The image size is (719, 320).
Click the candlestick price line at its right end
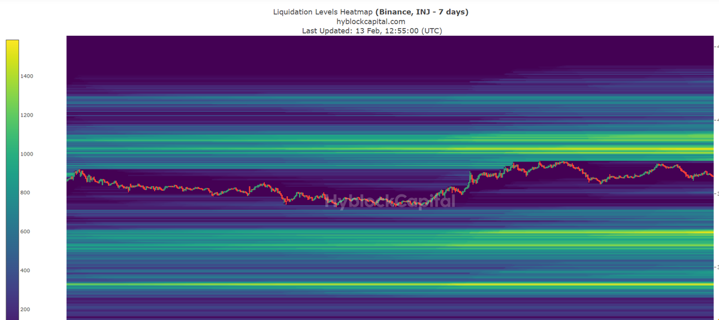[x=711, y=175]
